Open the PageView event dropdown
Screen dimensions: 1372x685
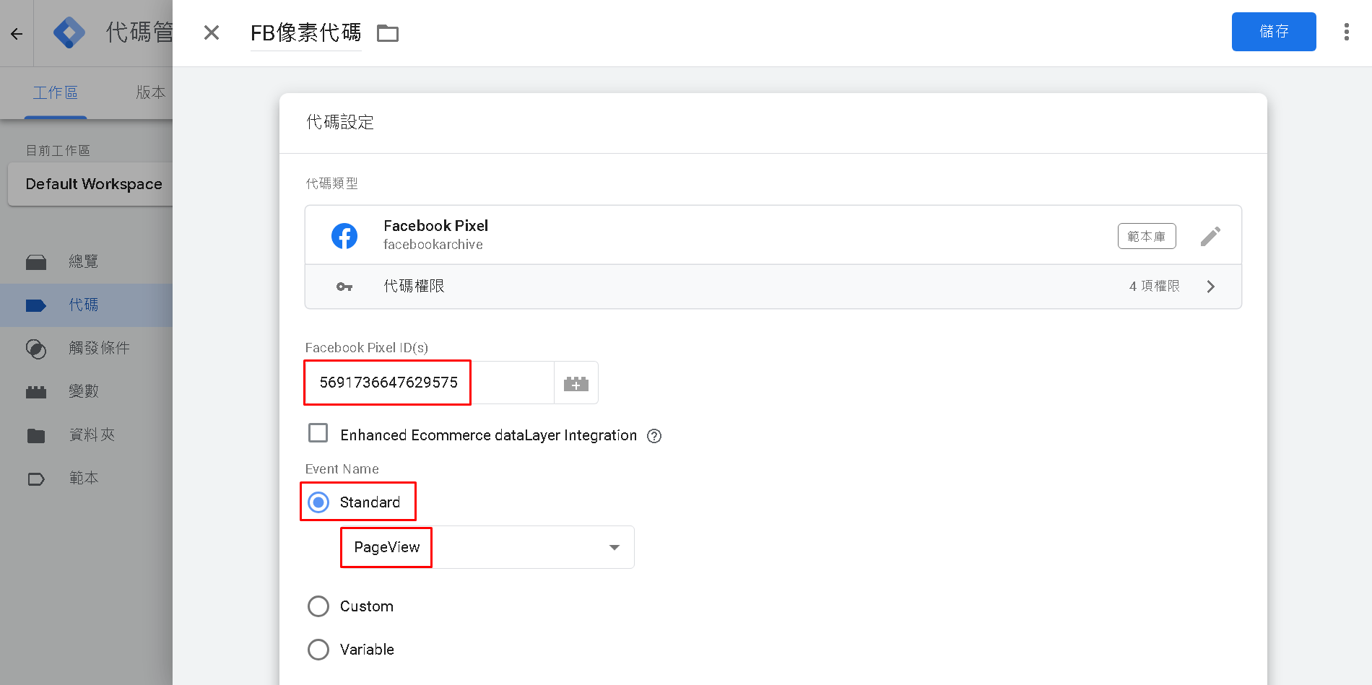(x=487, y=547)
